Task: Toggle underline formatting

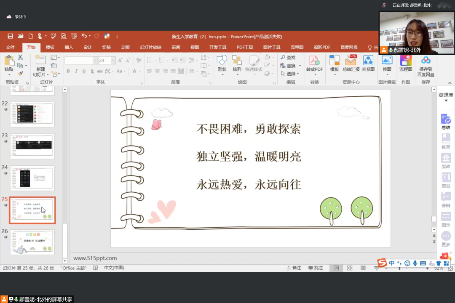Action: (84, 72)
